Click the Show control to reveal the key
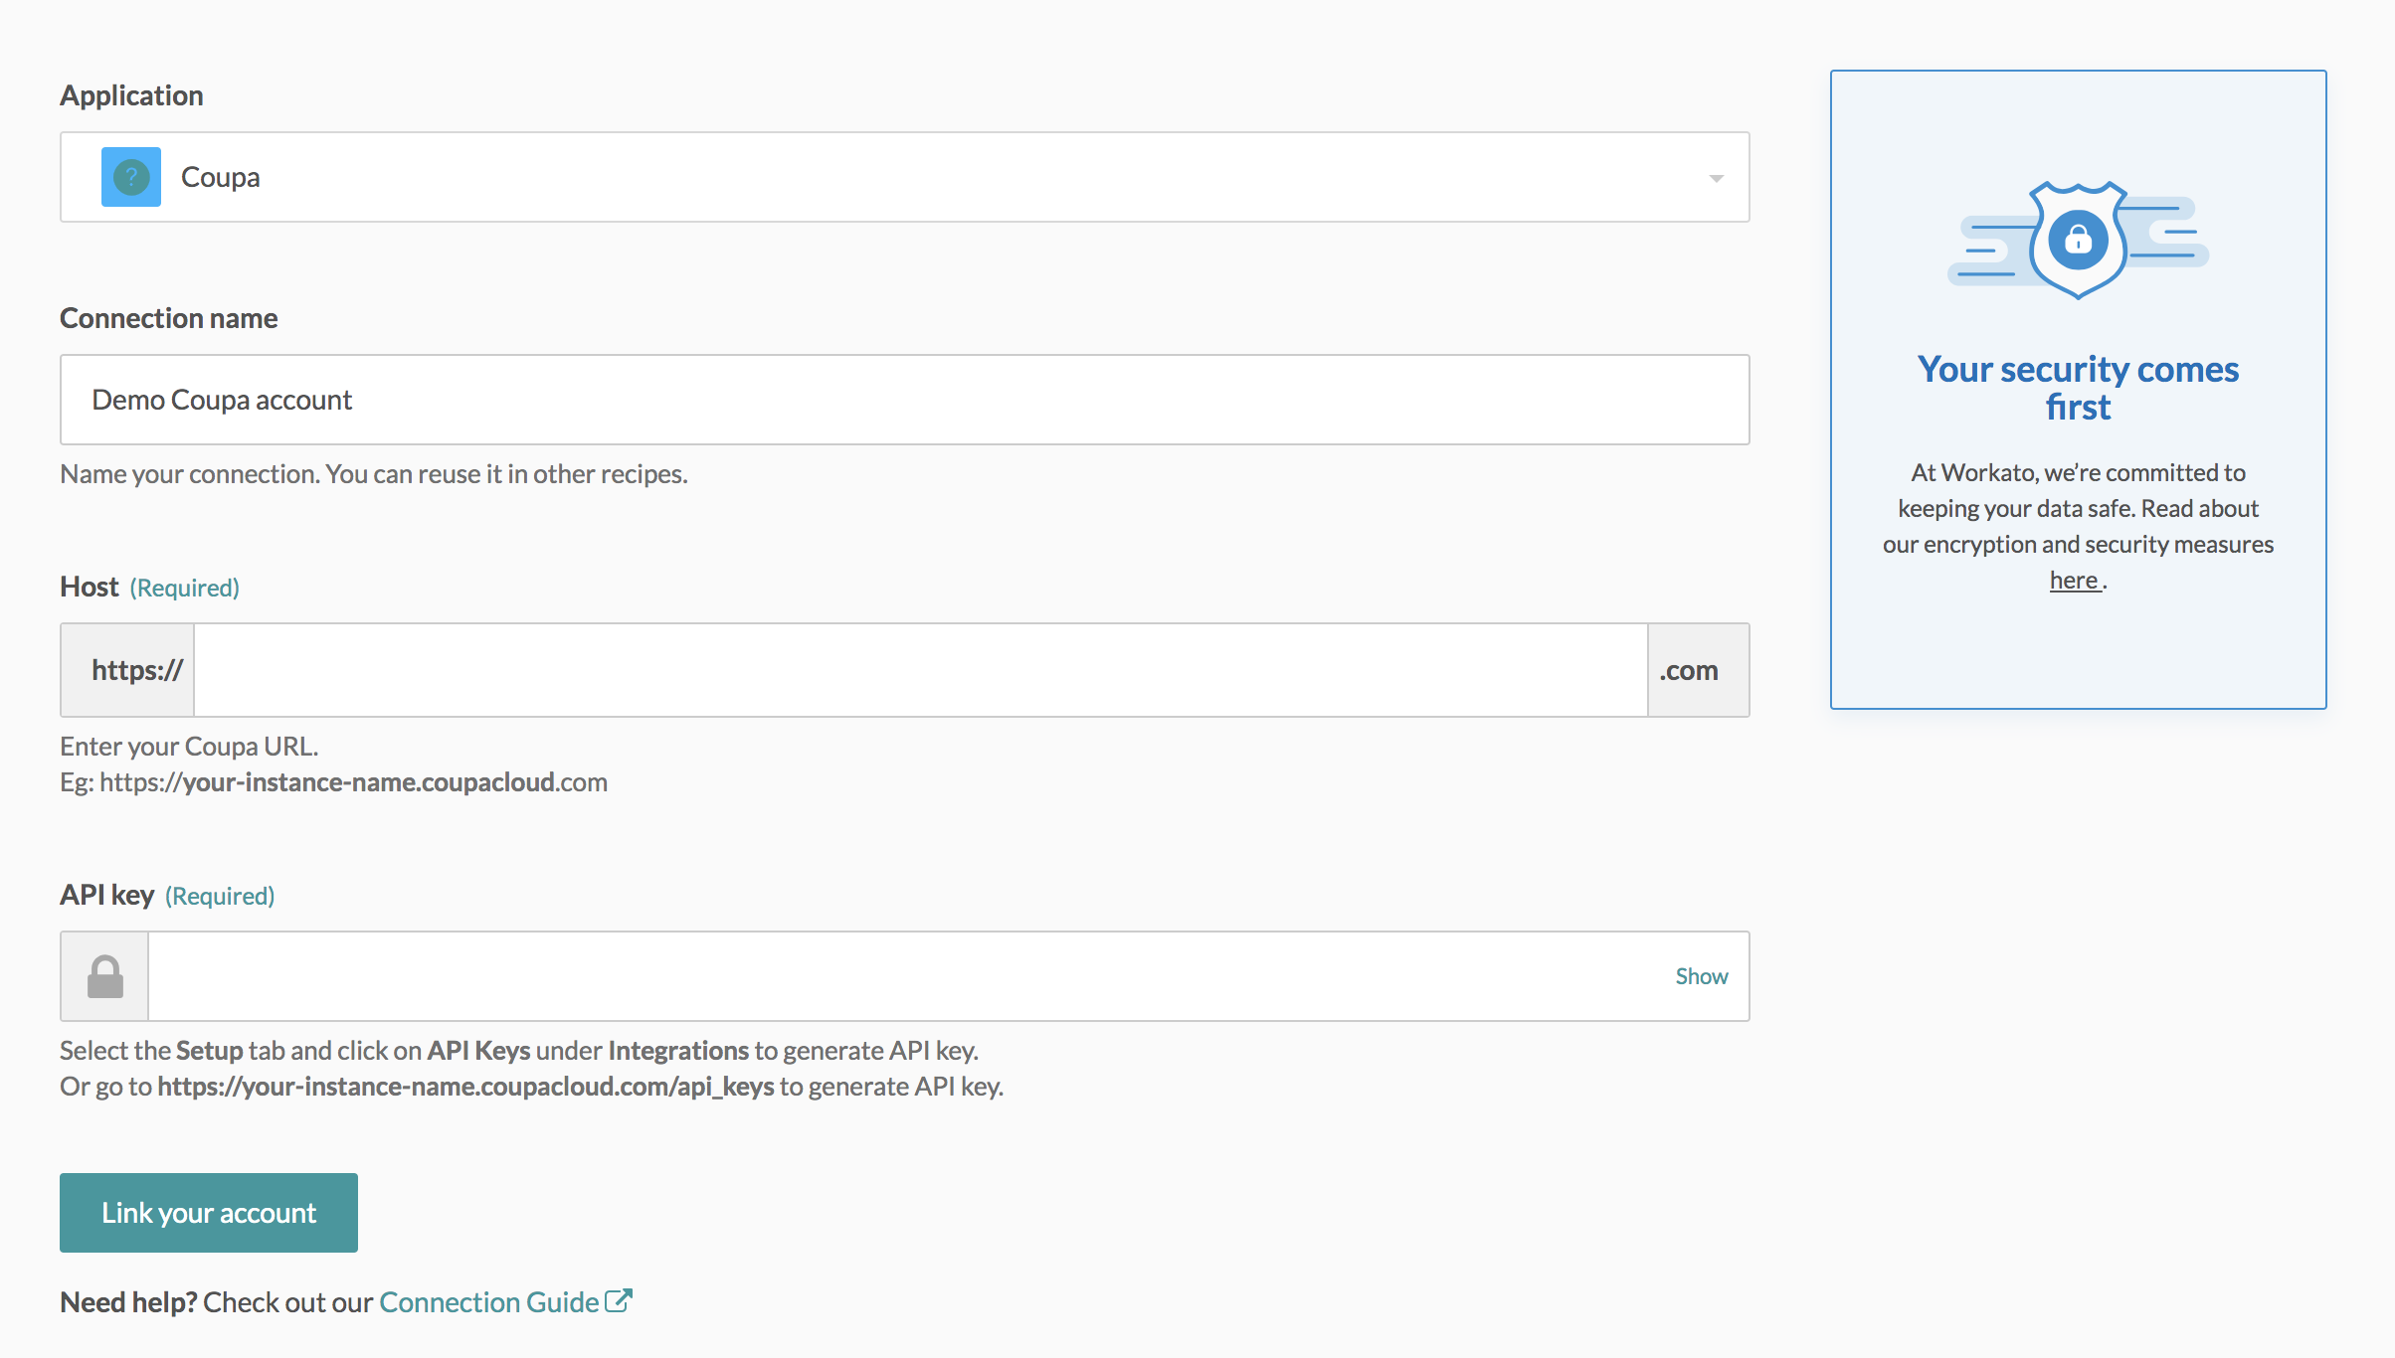 1702,975
